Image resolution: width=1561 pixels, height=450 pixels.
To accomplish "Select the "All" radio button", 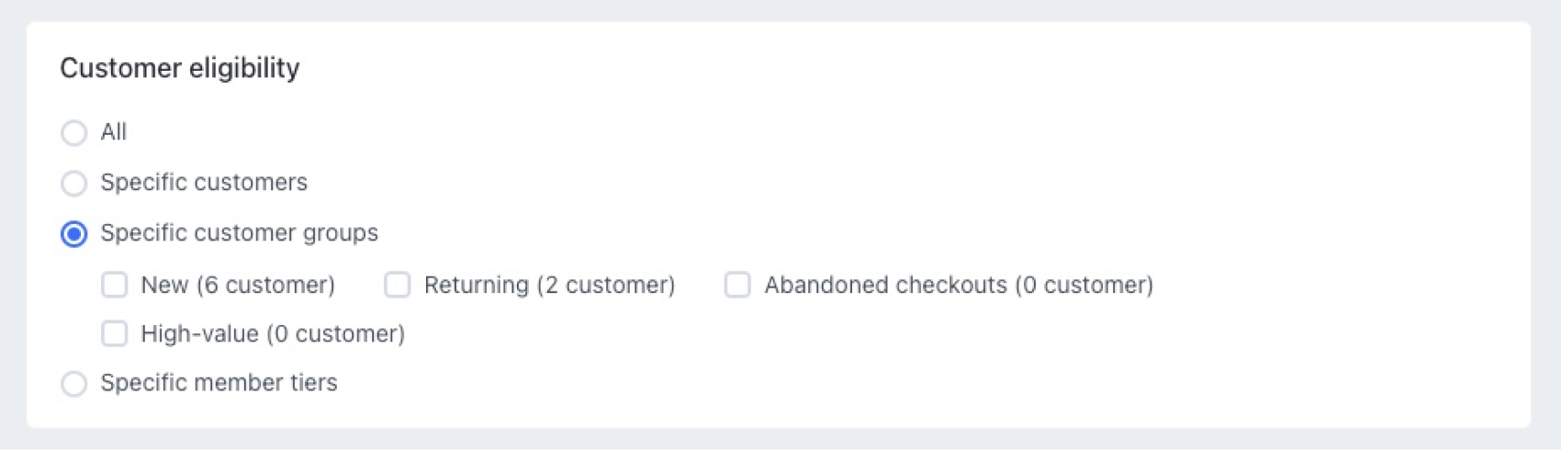I will pyautogui.click(x=73, y=133).
